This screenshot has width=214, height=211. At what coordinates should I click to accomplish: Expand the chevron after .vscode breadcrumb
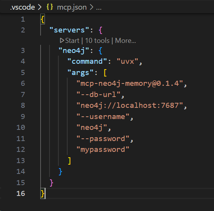click(x=39, y=7)
